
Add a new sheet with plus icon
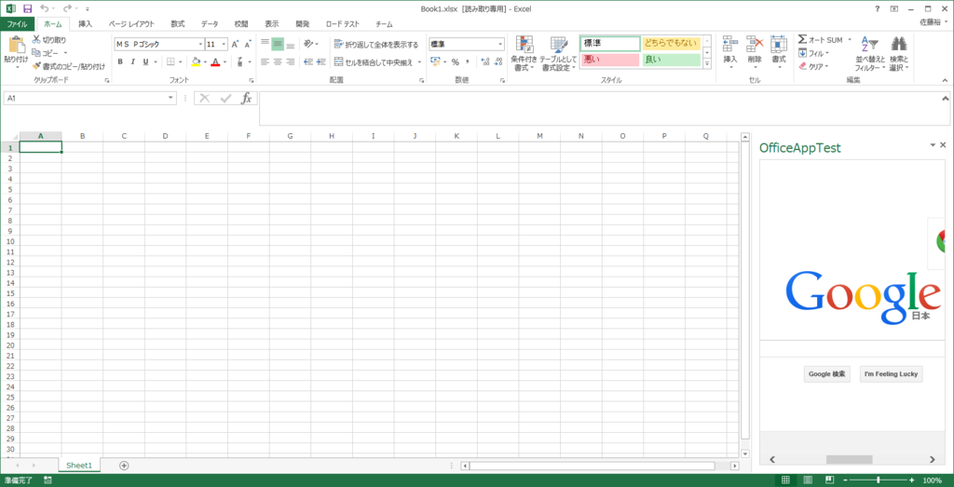pos(124,466)
